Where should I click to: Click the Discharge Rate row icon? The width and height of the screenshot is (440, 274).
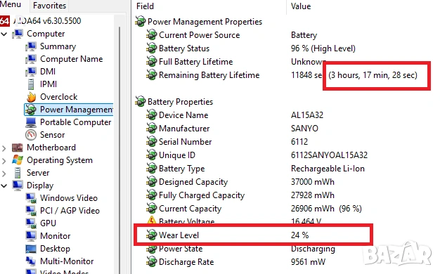tap(152, 262)
